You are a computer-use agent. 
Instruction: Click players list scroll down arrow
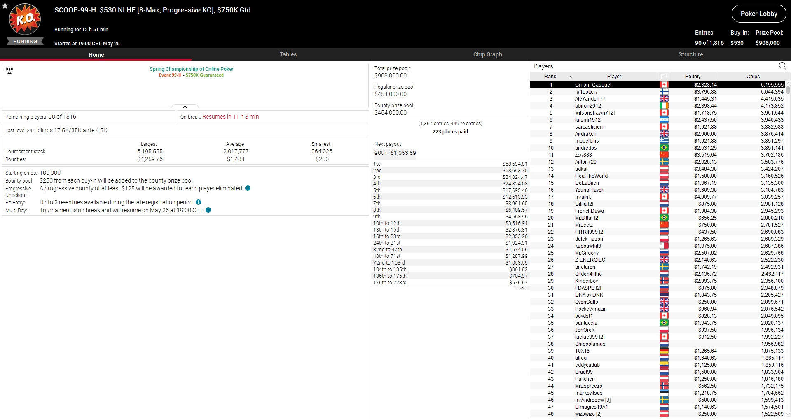tap(788, 414)
